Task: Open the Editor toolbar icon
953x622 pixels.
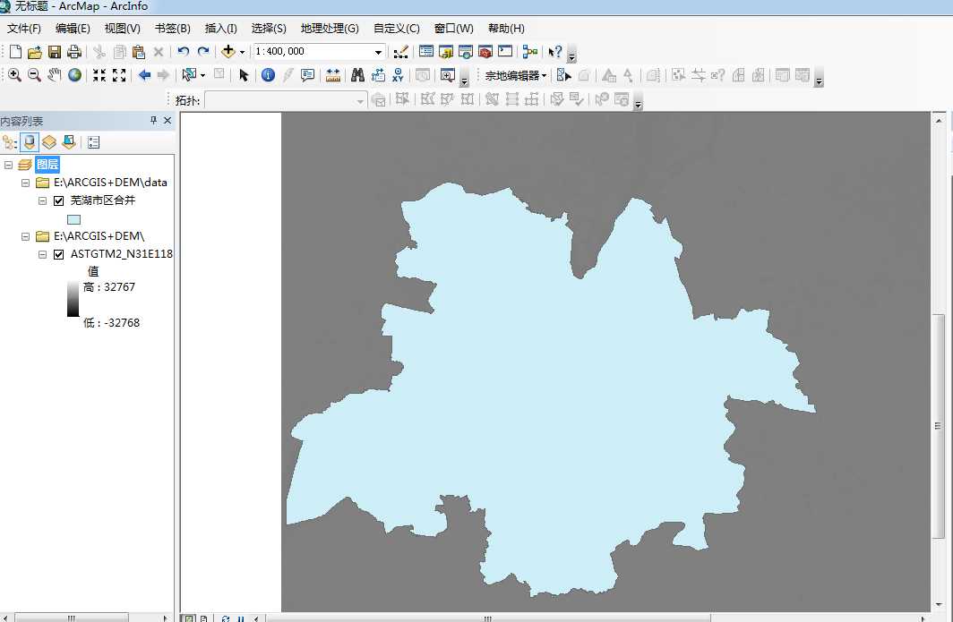Action: (400, 52)
